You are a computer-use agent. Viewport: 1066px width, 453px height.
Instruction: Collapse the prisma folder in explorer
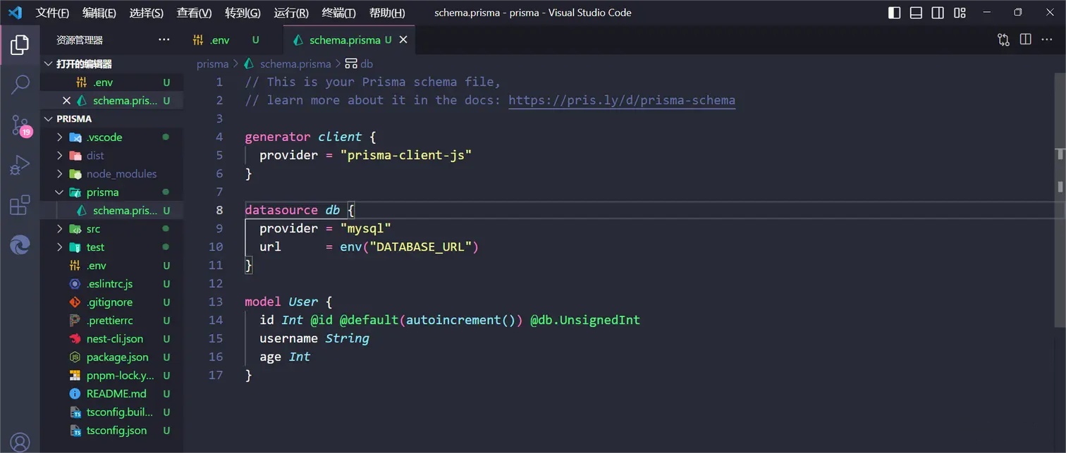click(102, 192)
